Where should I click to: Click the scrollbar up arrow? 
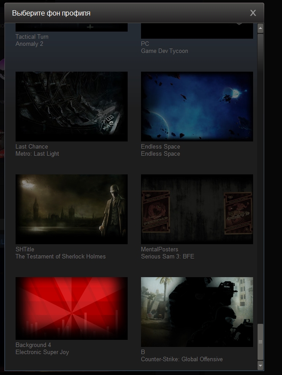tap(260, 28)
